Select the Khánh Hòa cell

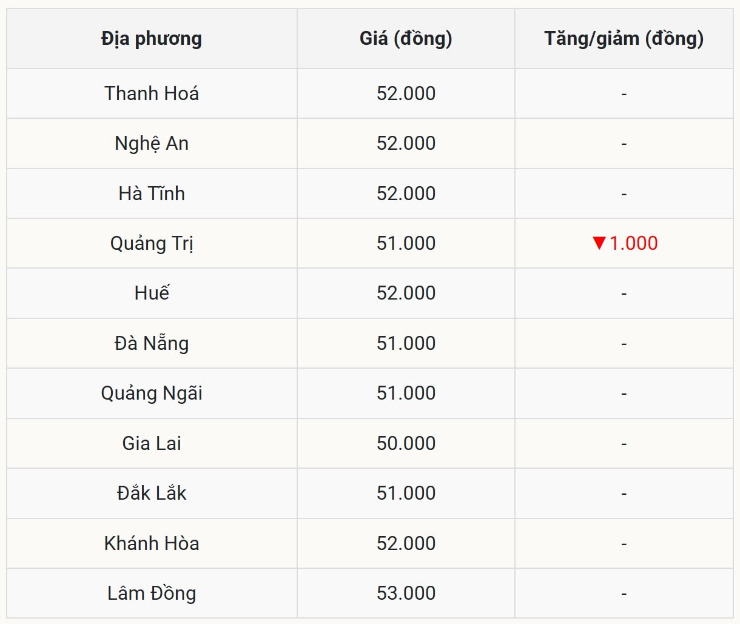click(x=152, y=543)
